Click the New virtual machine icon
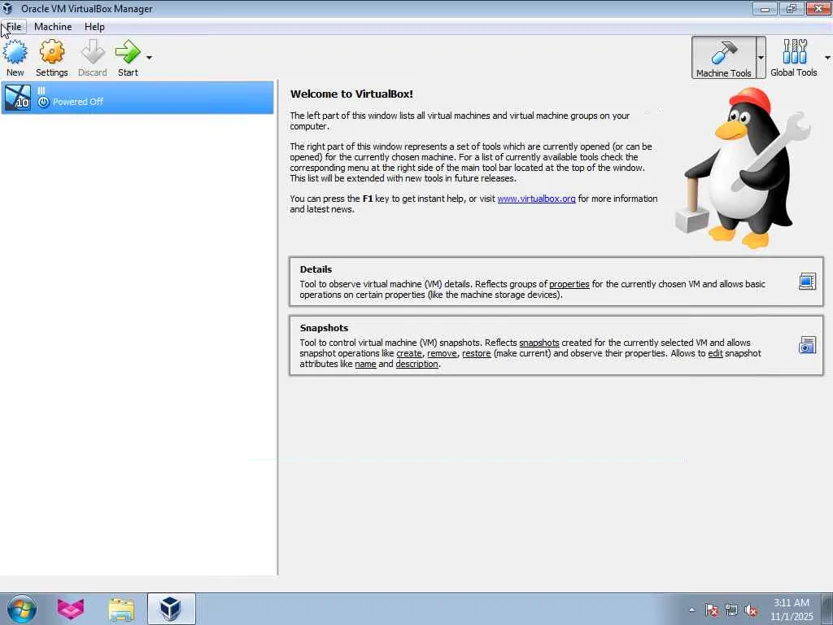This screenshot has height=625, width=833. point(15,52)
